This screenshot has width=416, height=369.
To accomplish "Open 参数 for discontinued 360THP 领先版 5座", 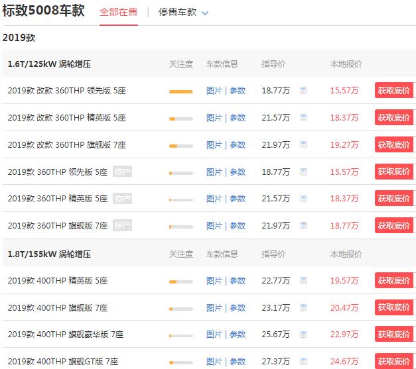I will pyautogui.click(x=238, y=172).
